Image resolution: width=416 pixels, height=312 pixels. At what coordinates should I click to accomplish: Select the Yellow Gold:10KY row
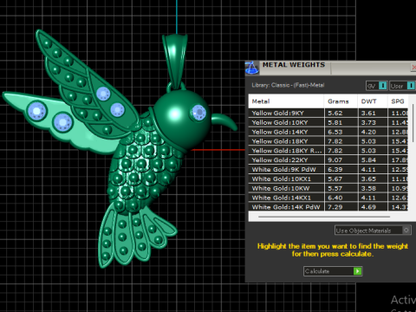[x=328, y=122]
